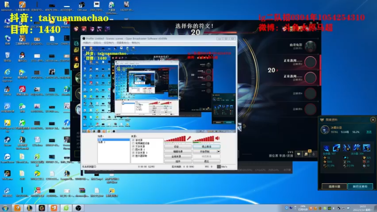Open the Internet Explorer desktop icon

(7, 75)
